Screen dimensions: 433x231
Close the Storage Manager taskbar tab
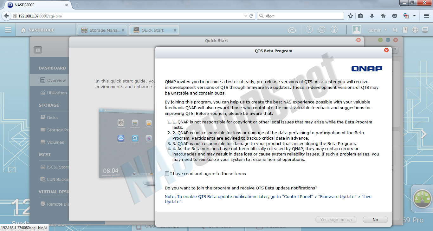click(123, 30)
